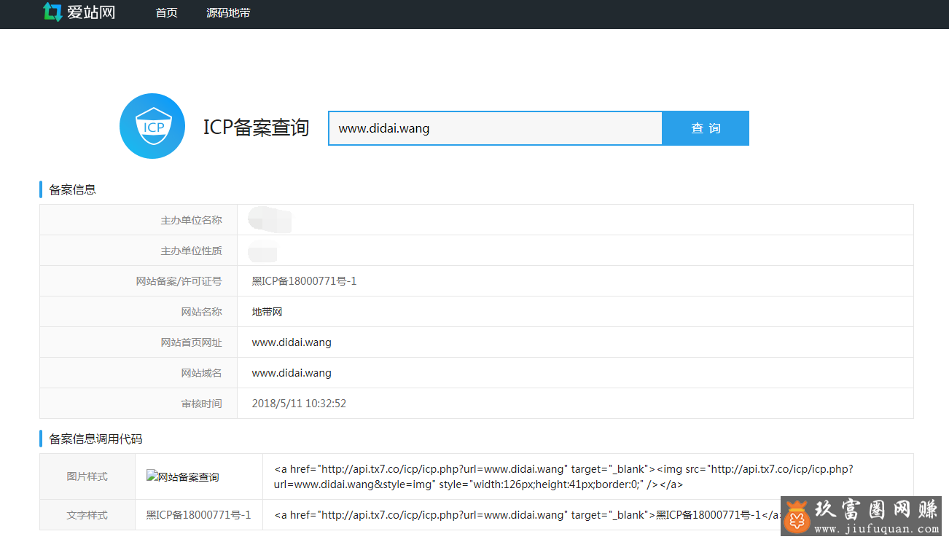Click the 主办单位性质 row label
This screenshot has height=542, width=949.
(x=191, y=251)
